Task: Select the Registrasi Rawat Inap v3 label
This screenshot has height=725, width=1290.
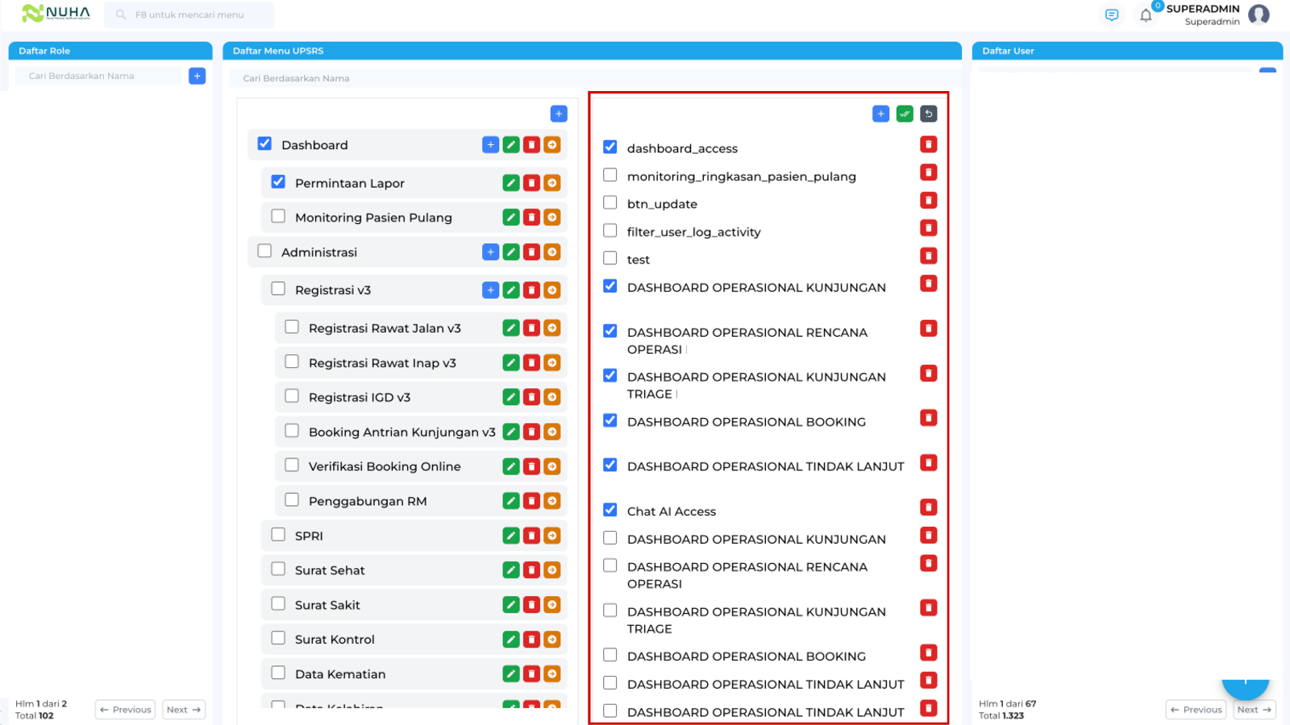Action: coord(382,363)
